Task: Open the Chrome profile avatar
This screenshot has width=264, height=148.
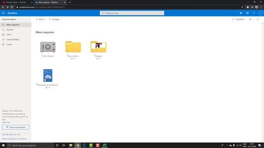Action: 257,7
